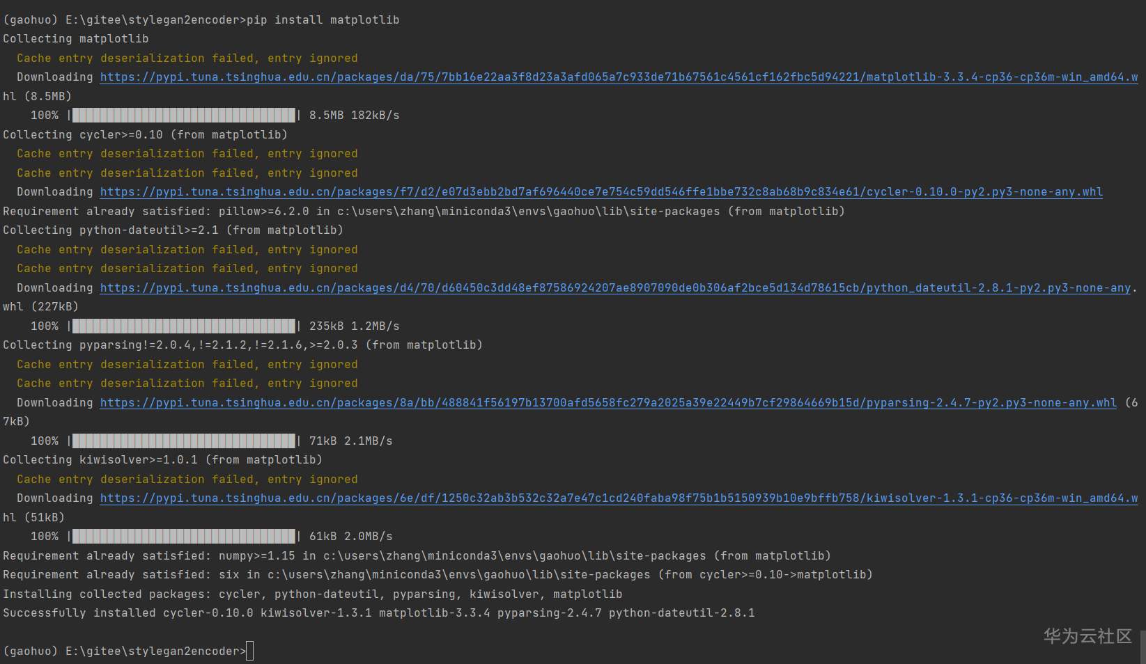The image size is (1146, 664).
Task: Click the 'Collecting cycler>=0.10' line
Action: click(145, 135)
